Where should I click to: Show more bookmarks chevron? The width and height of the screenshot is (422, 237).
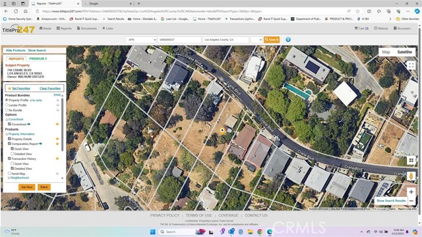click(390, 19)
